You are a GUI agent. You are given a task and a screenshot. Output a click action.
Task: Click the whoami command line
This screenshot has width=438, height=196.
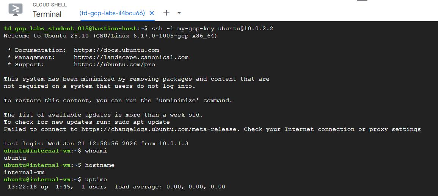(96, 151)
